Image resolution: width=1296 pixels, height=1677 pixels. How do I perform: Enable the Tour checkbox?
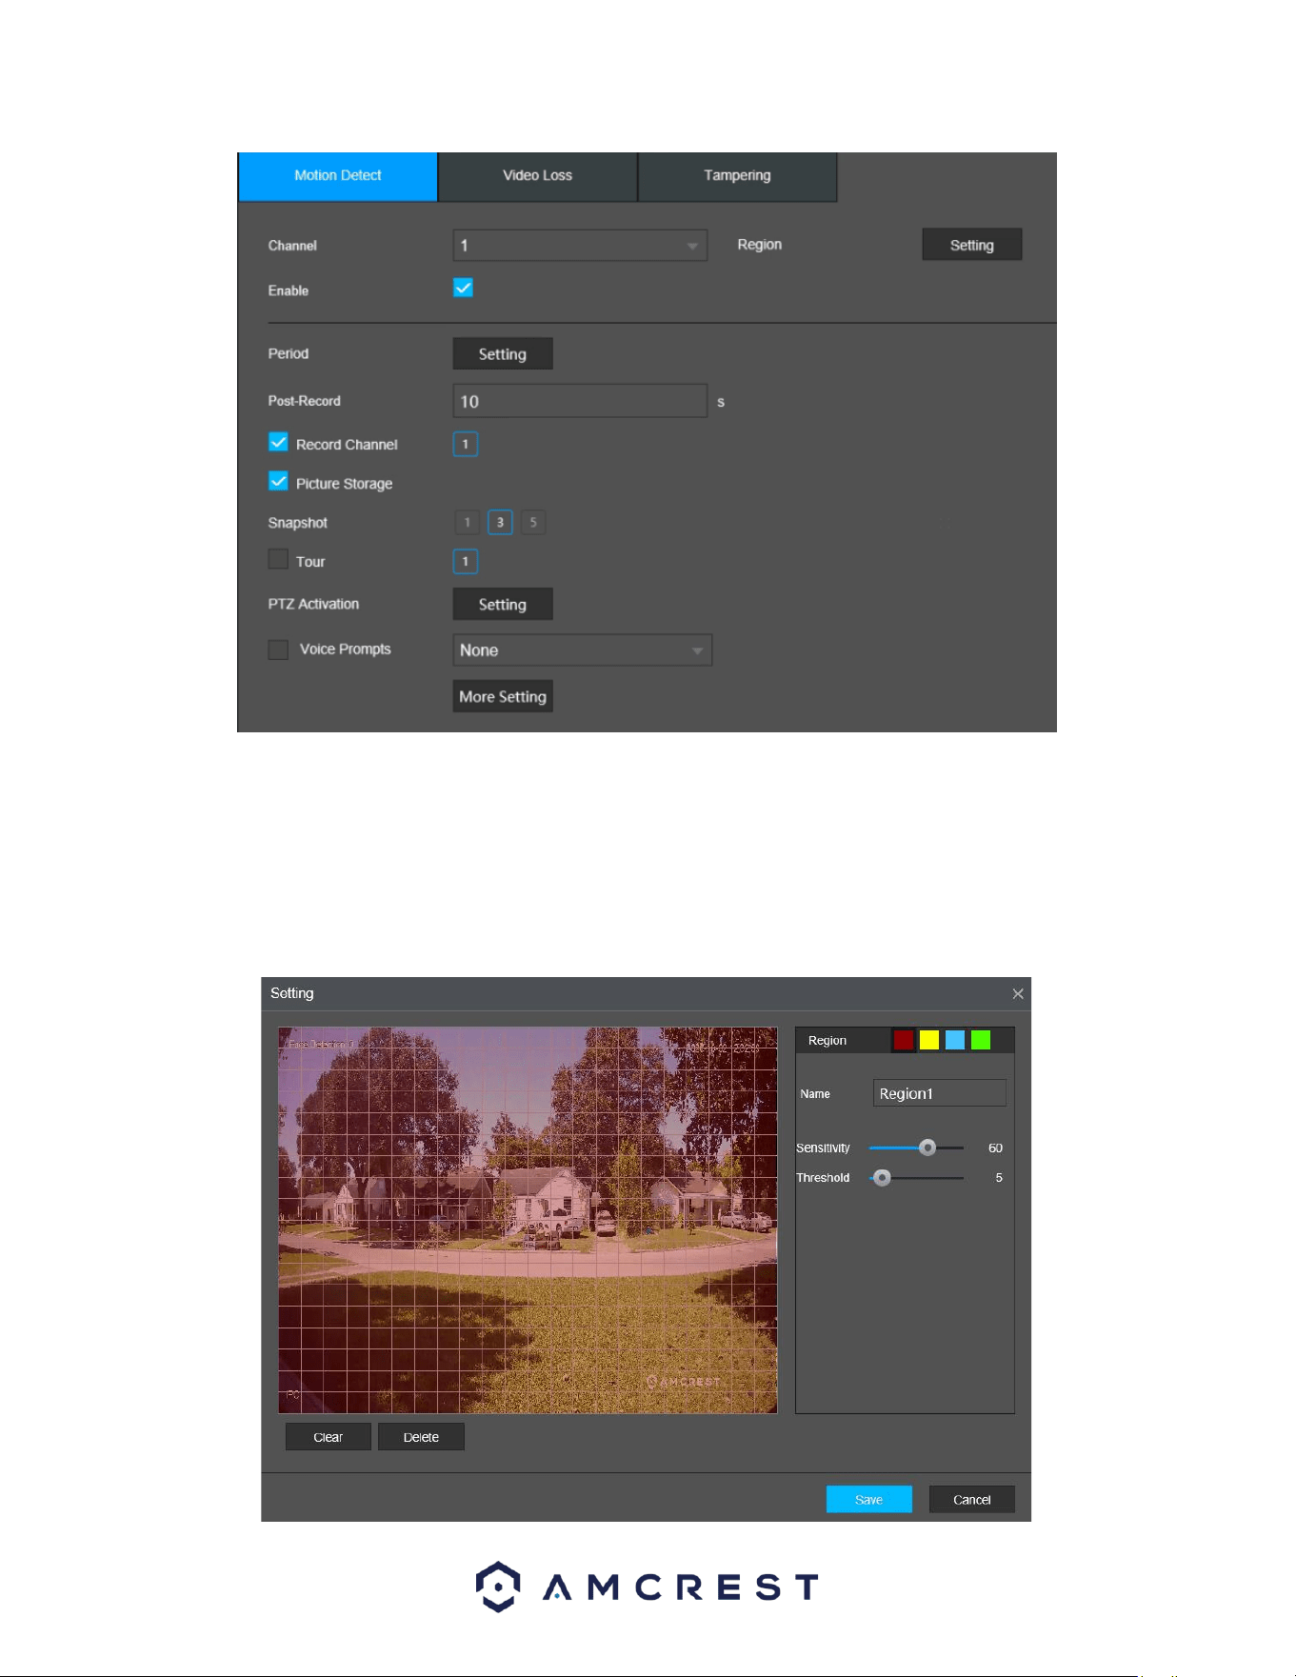pyautogui.click(x=278, y=560)
